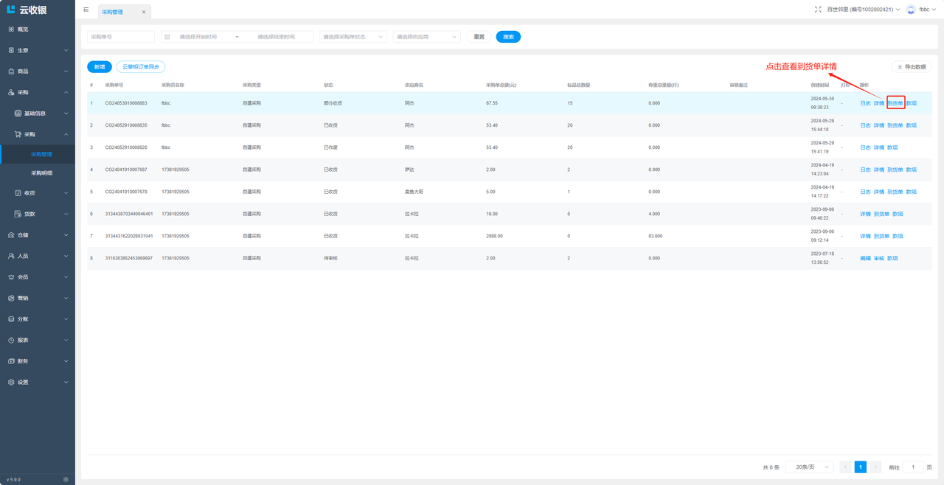This screenshot has height=485, width=944.
Task: Click the user avatar icon for fbbc
Action: [911, 10]
